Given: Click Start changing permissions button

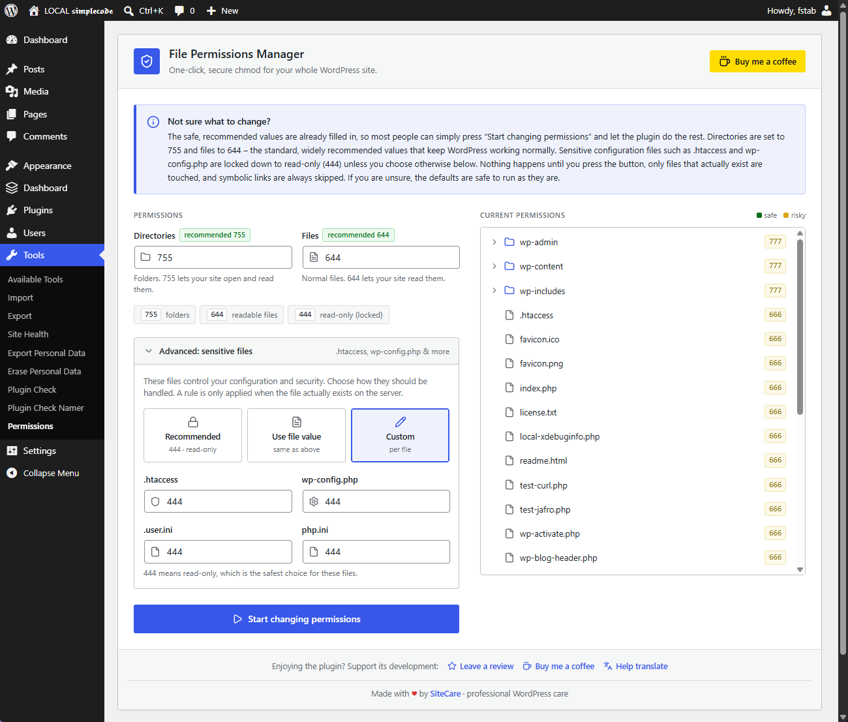Looking at the screenshot, I should point(296,619).
